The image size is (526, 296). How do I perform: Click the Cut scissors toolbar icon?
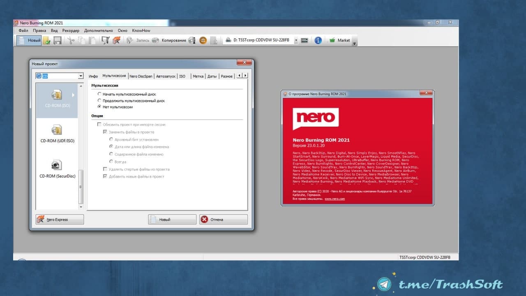tap(71, 40)
